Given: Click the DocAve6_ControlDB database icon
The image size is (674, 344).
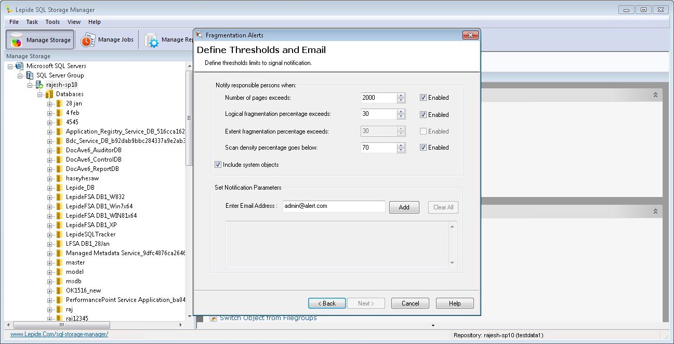Looking at the screenshot, I should click(x=59, y=160).
